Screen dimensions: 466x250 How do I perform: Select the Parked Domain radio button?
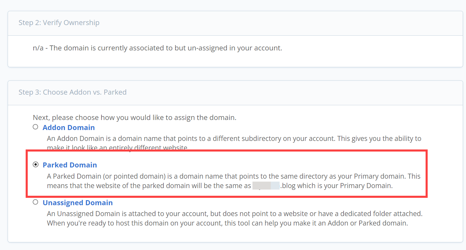[36, 164]
